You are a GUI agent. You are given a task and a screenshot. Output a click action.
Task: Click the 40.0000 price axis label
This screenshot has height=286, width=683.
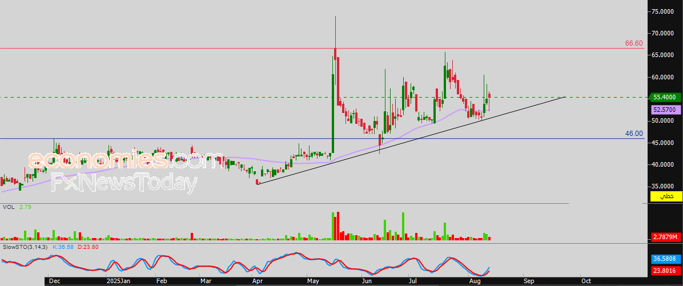[x=664, y=164]
